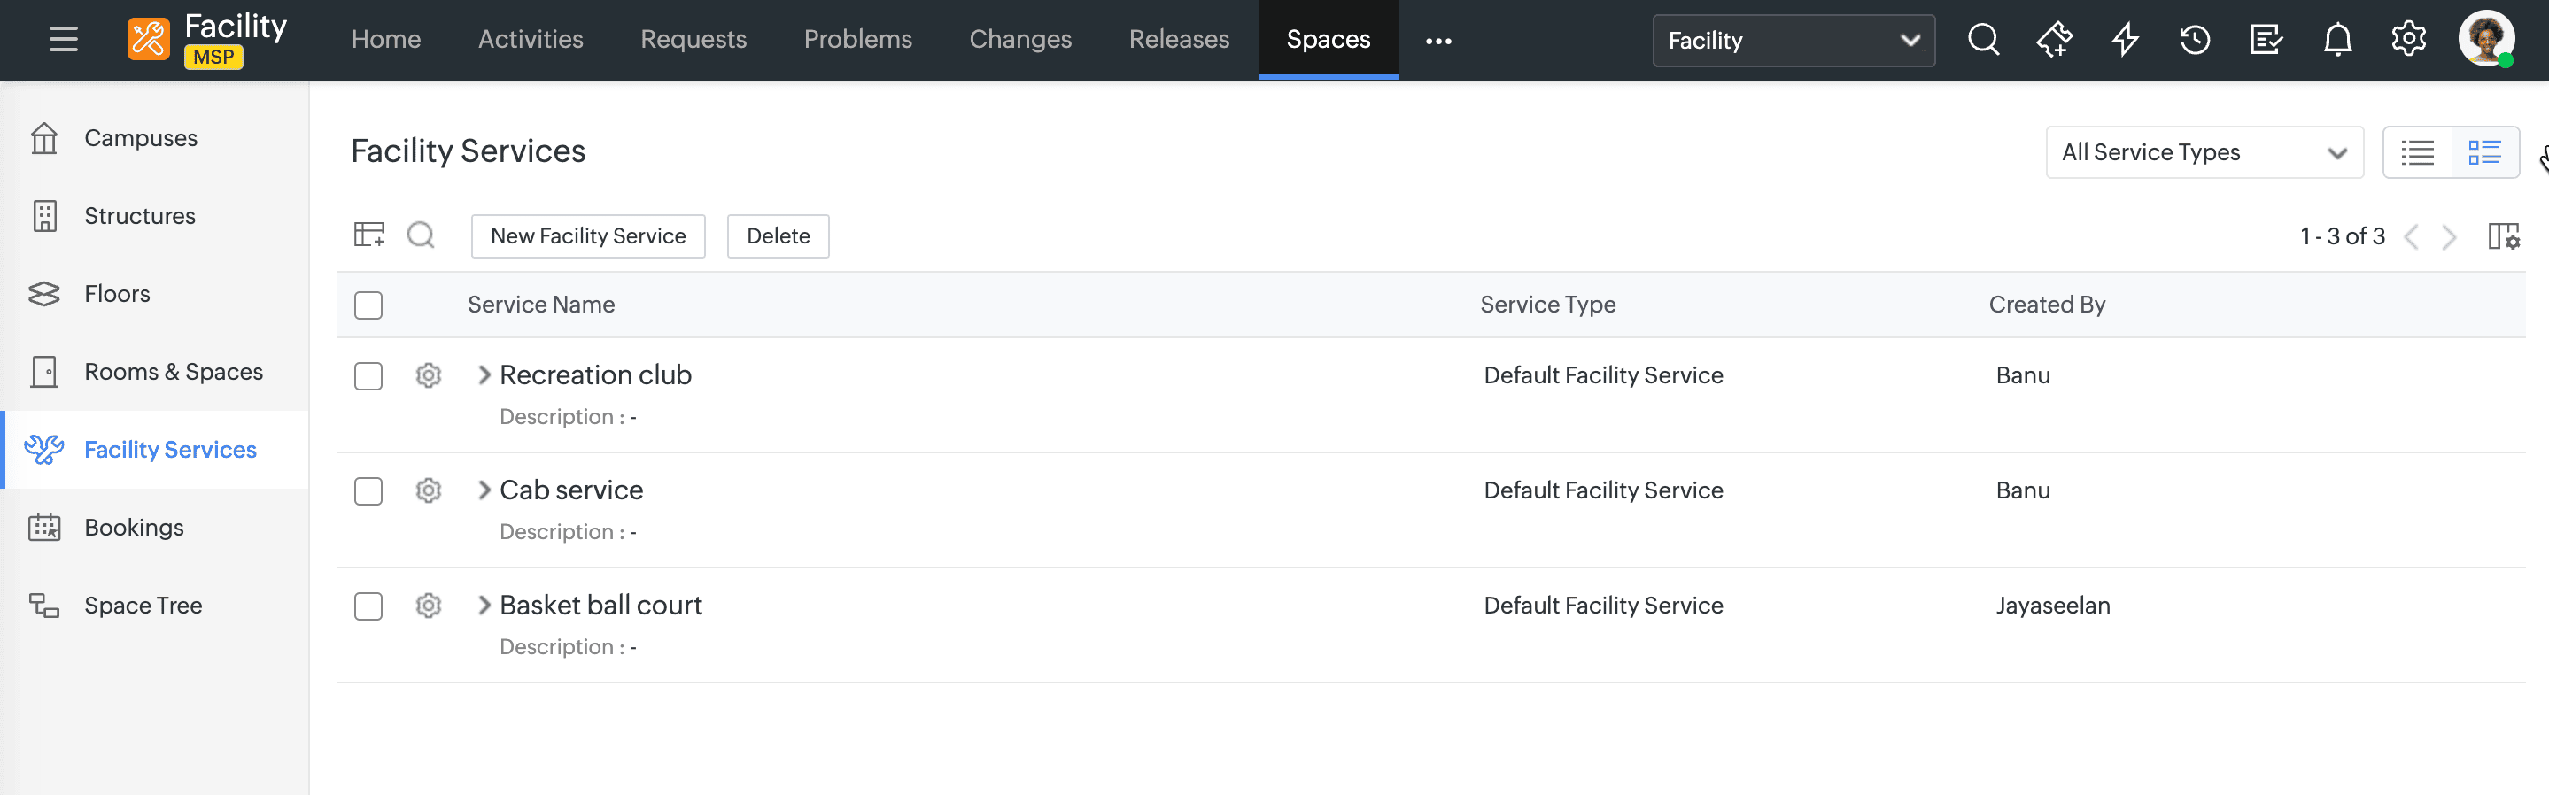
Task: Open the recent history clock icon
Action: [x=2194, y=40]
